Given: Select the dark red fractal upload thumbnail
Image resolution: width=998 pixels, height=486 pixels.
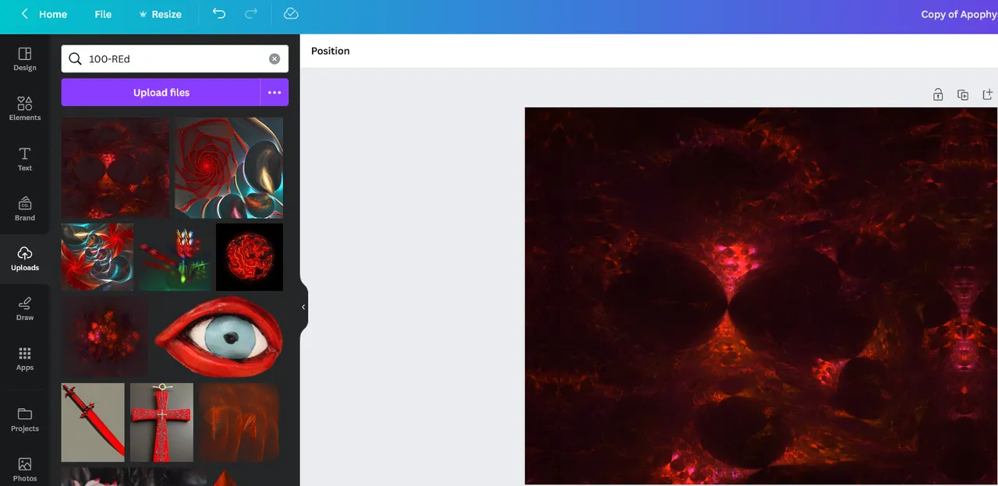Looking at the screenshot, I should point(115,167).
